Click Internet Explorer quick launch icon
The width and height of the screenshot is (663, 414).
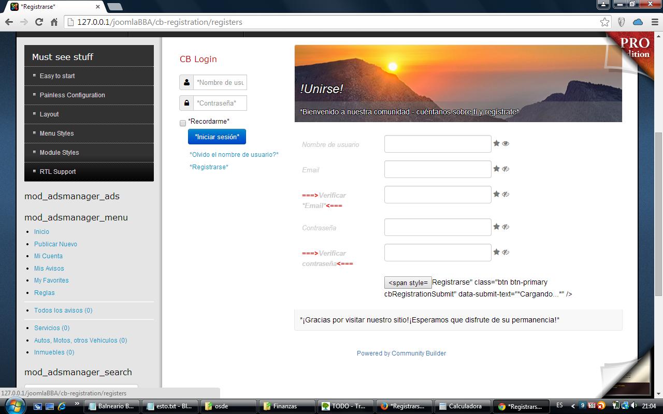point(62,406)
